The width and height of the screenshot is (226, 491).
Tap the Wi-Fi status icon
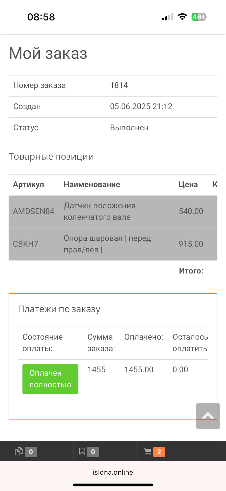point(182,17)
